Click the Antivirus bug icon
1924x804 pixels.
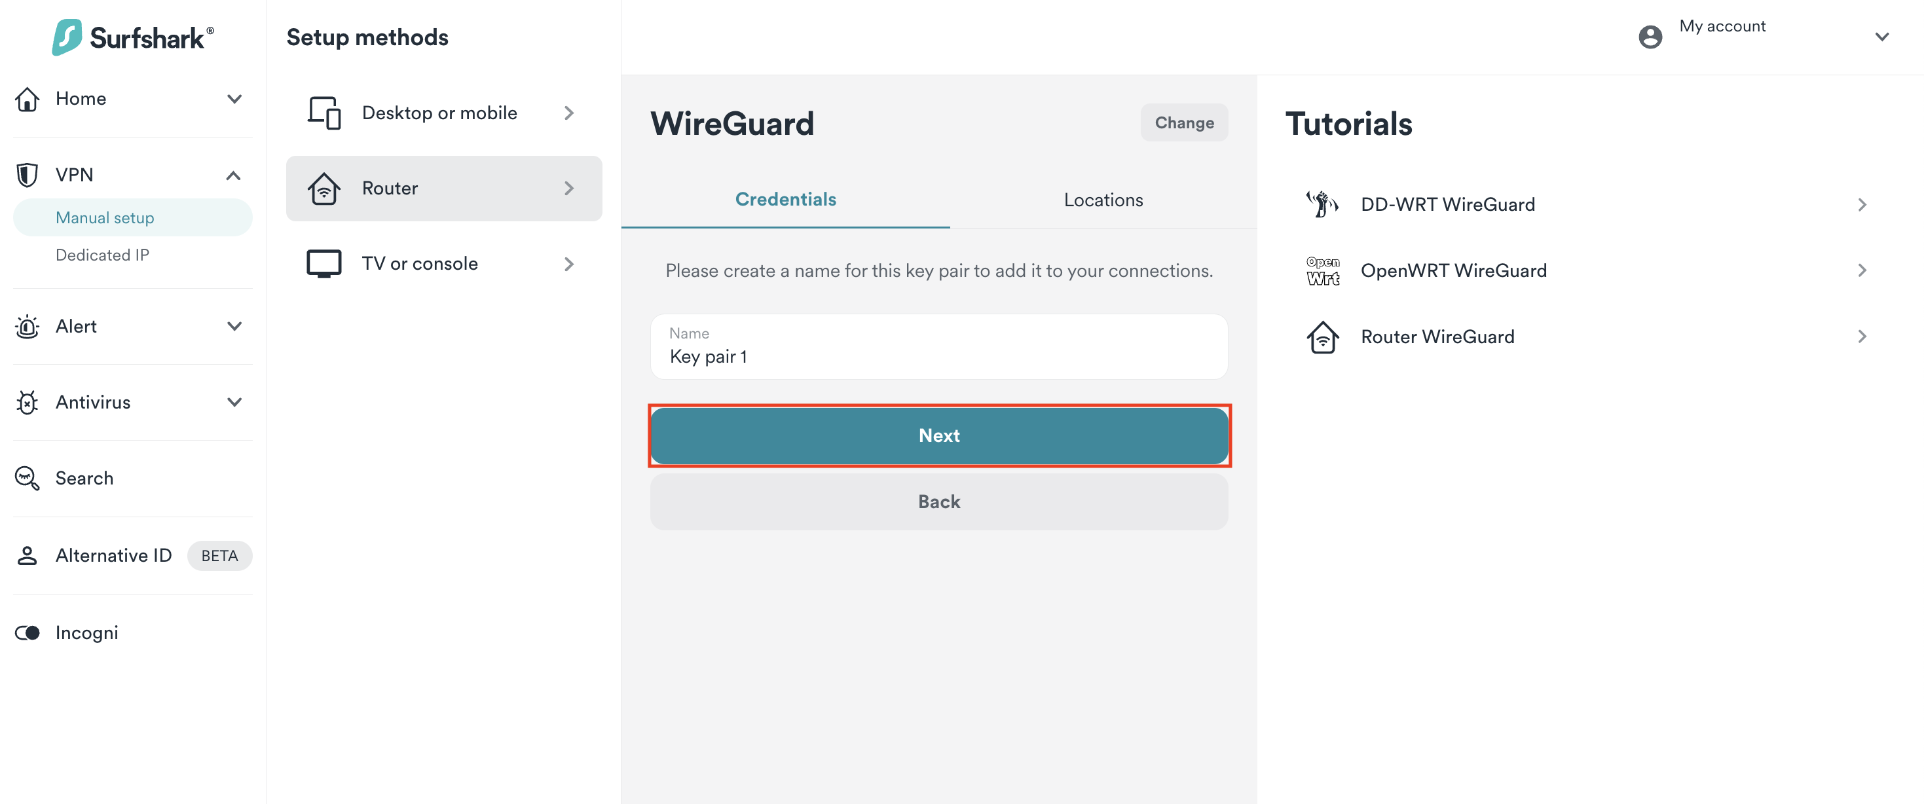(x=28, y=403)
